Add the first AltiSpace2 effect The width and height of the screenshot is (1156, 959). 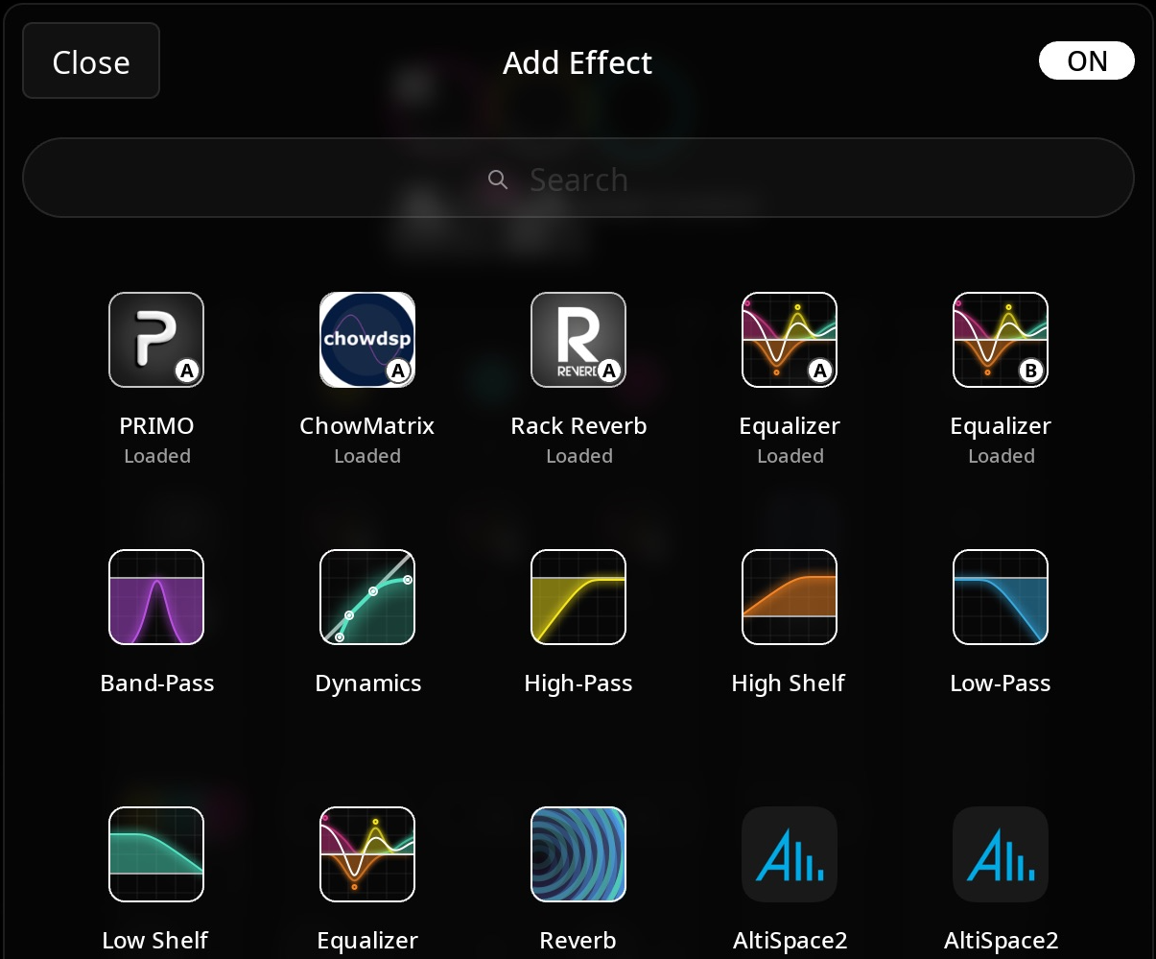789,853
